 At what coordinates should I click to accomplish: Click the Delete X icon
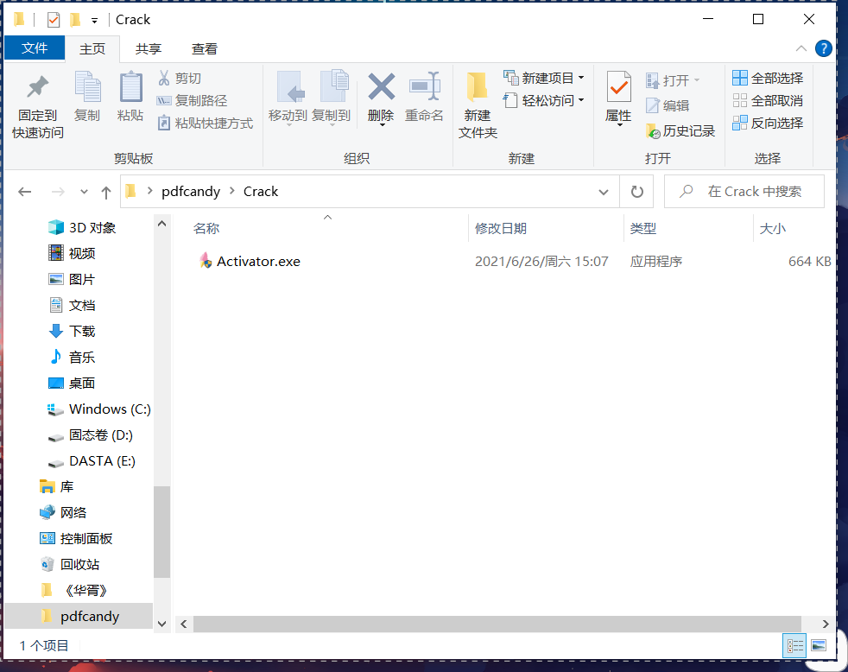click(x=382, y=86)
